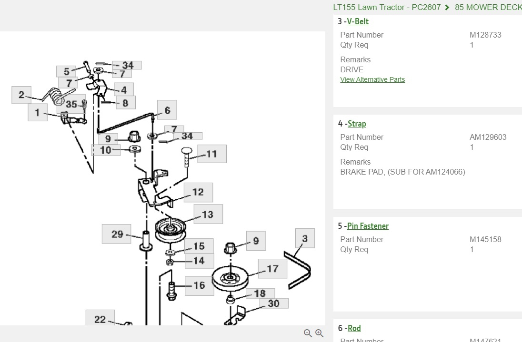Open the Strap part link

[357, 124]
